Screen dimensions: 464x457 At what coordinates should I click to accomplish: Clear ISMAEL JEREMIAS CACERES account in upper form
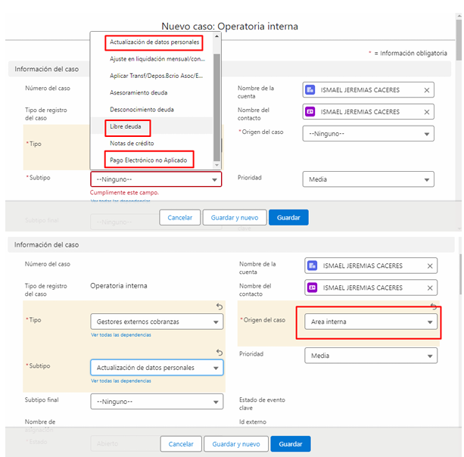pos(426,90)
